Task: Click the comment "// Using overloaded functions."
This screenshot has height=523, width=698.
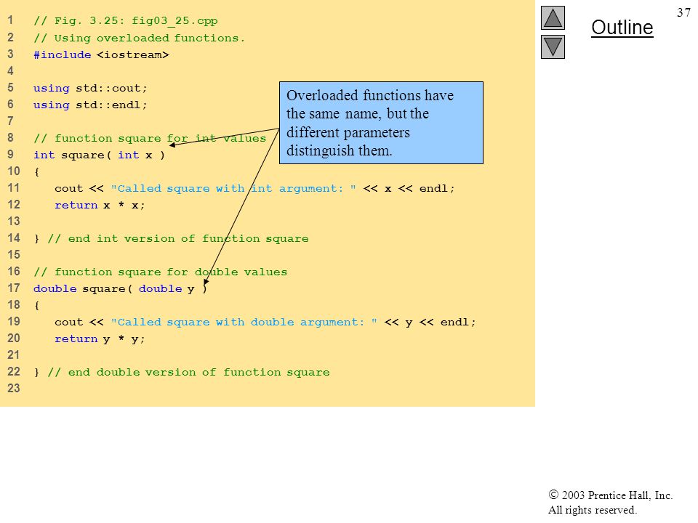Action: click(140, 38)
